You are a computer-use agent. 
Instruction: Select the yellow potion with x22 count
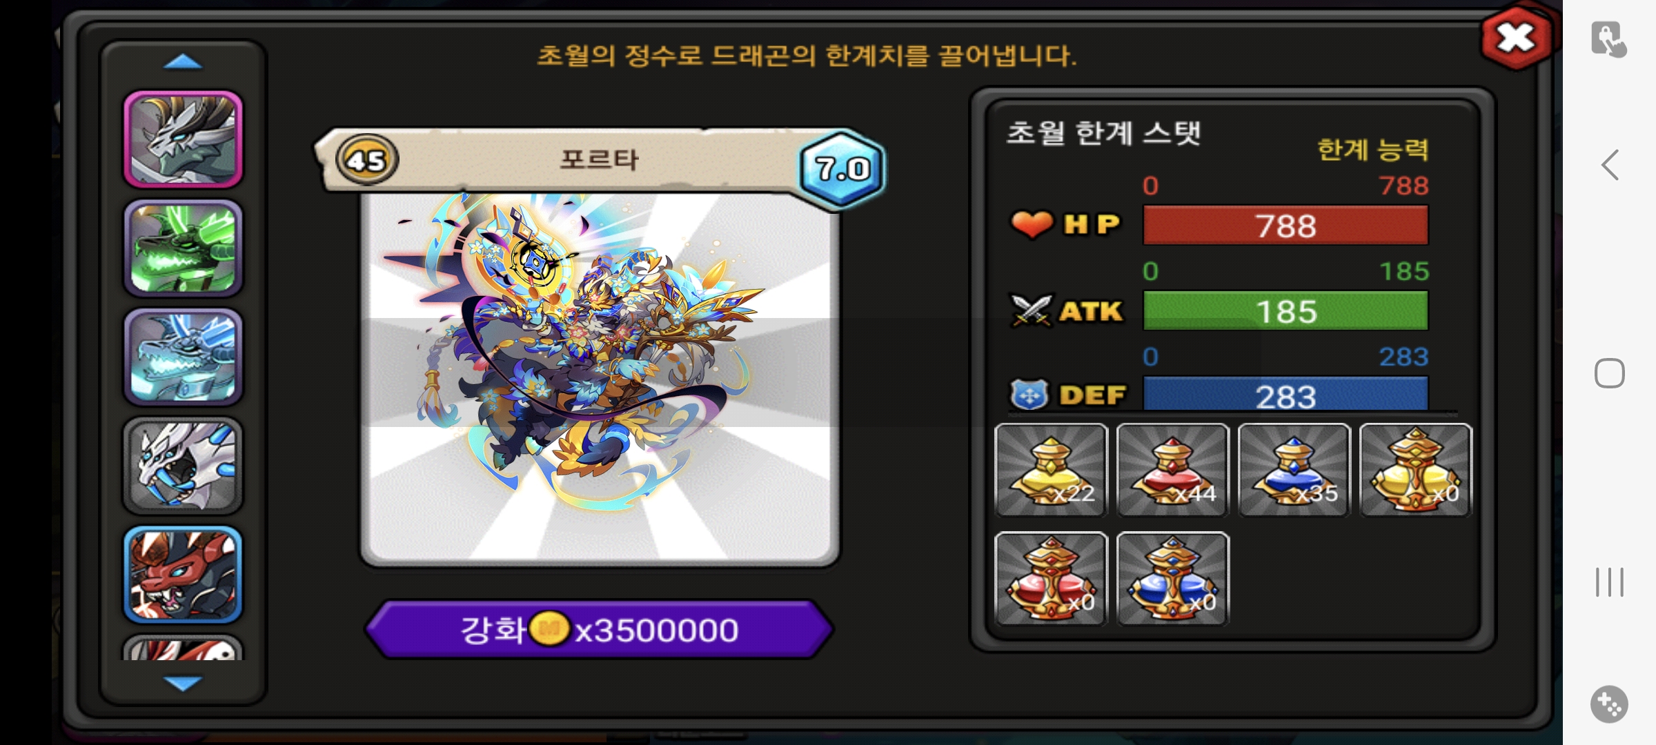[1051, 470]
